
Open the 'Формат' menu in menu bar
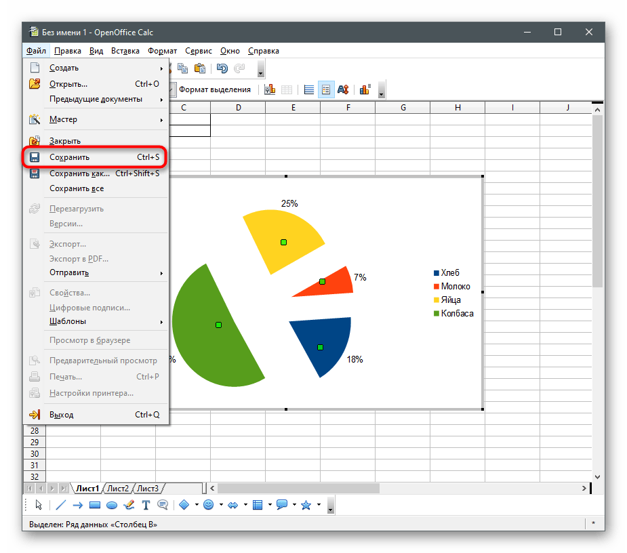(162, 51)
